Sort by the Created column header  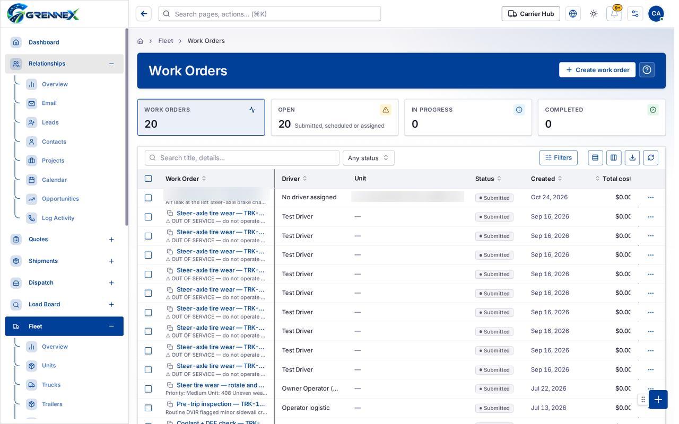546,179
